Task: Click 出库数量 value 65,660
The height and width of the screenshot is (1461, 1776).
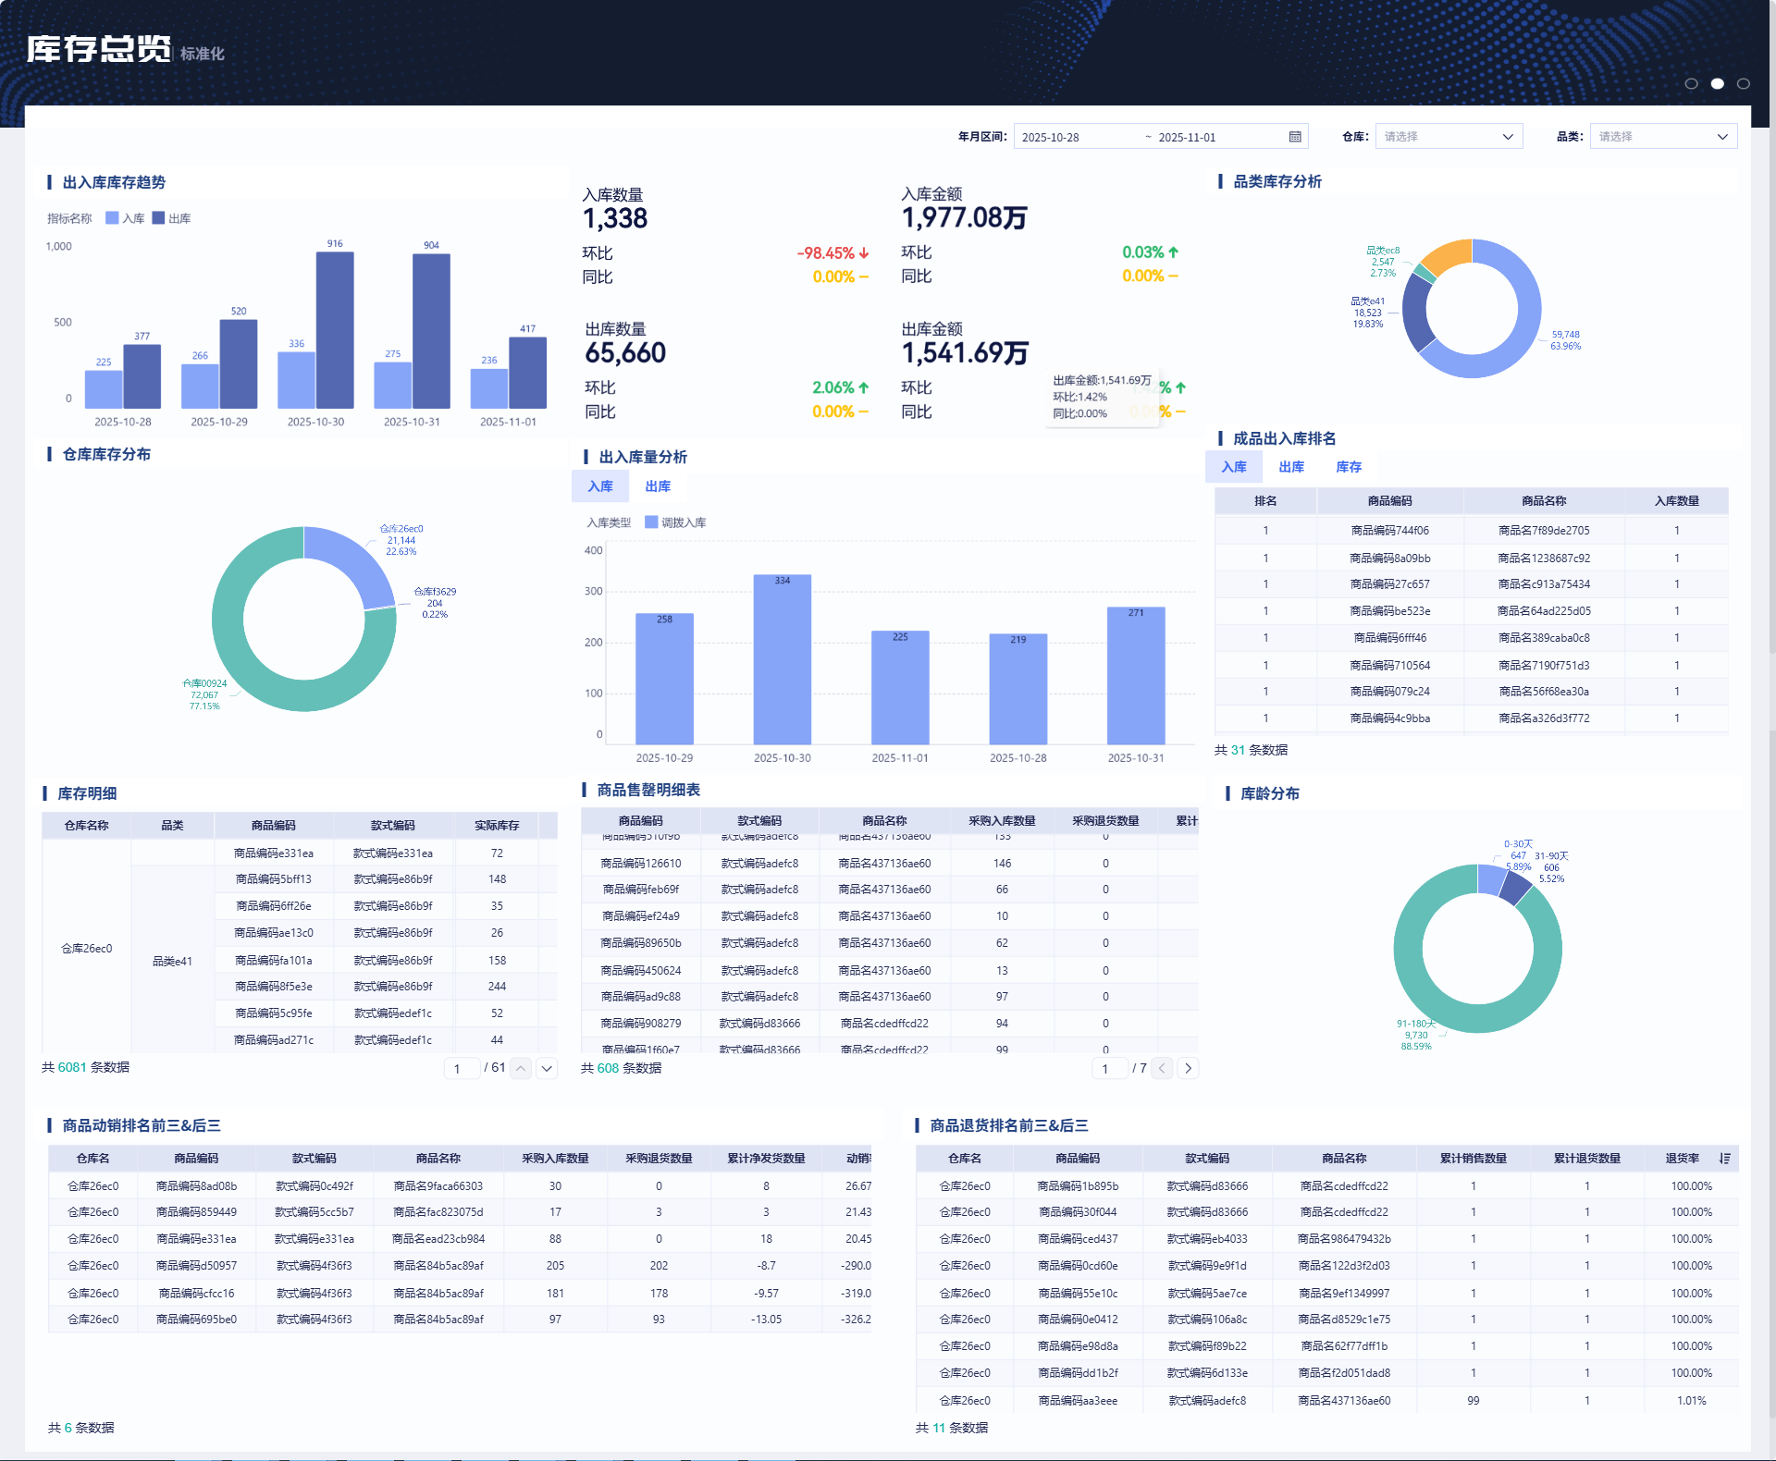Action: [x=625, y=353]
